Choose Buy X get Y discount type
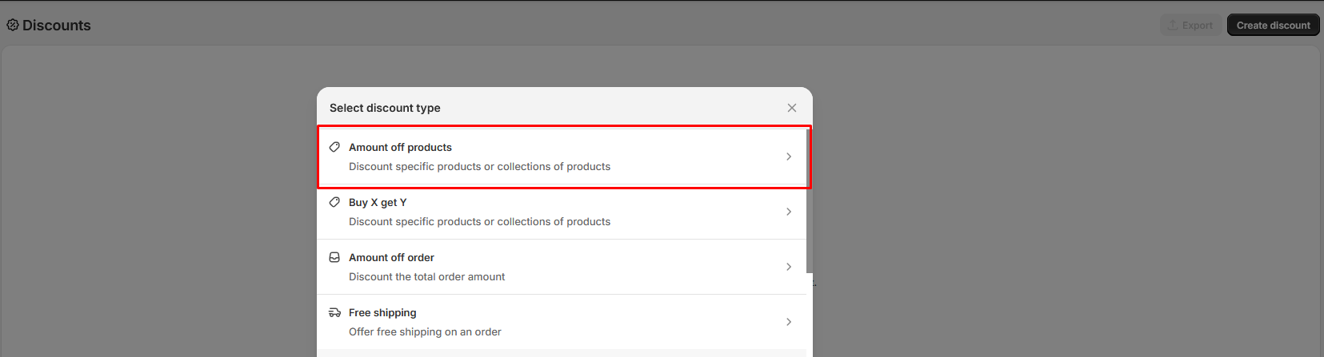1324x357 pixels. pos(562,212)
